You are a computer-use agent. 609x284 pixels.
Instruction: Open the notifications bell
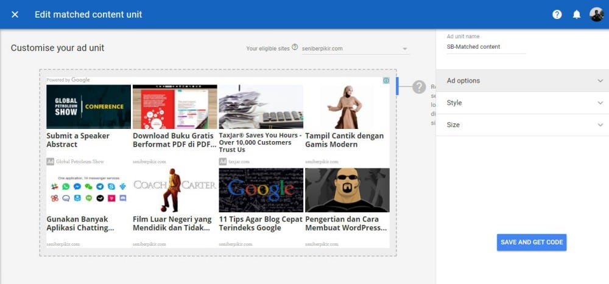tap(577, 15)
